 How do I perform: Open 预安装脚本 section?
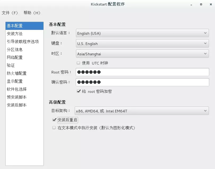click(x=25, y=97)
